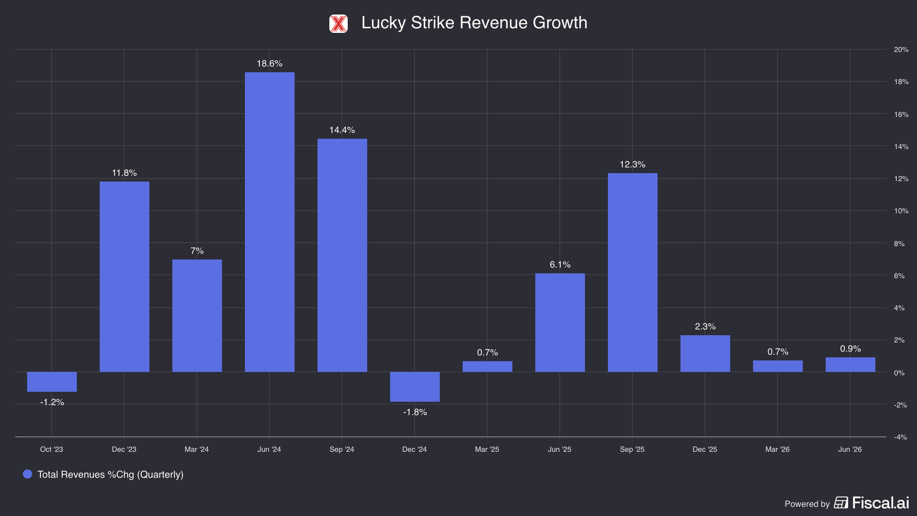The image size is (917, 516).
Task: Click the "Sep '24" x-axis label
Action: 342,449
